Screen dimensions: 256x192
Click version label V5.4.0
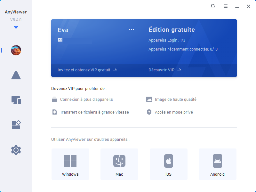click(x=16, y=20)
